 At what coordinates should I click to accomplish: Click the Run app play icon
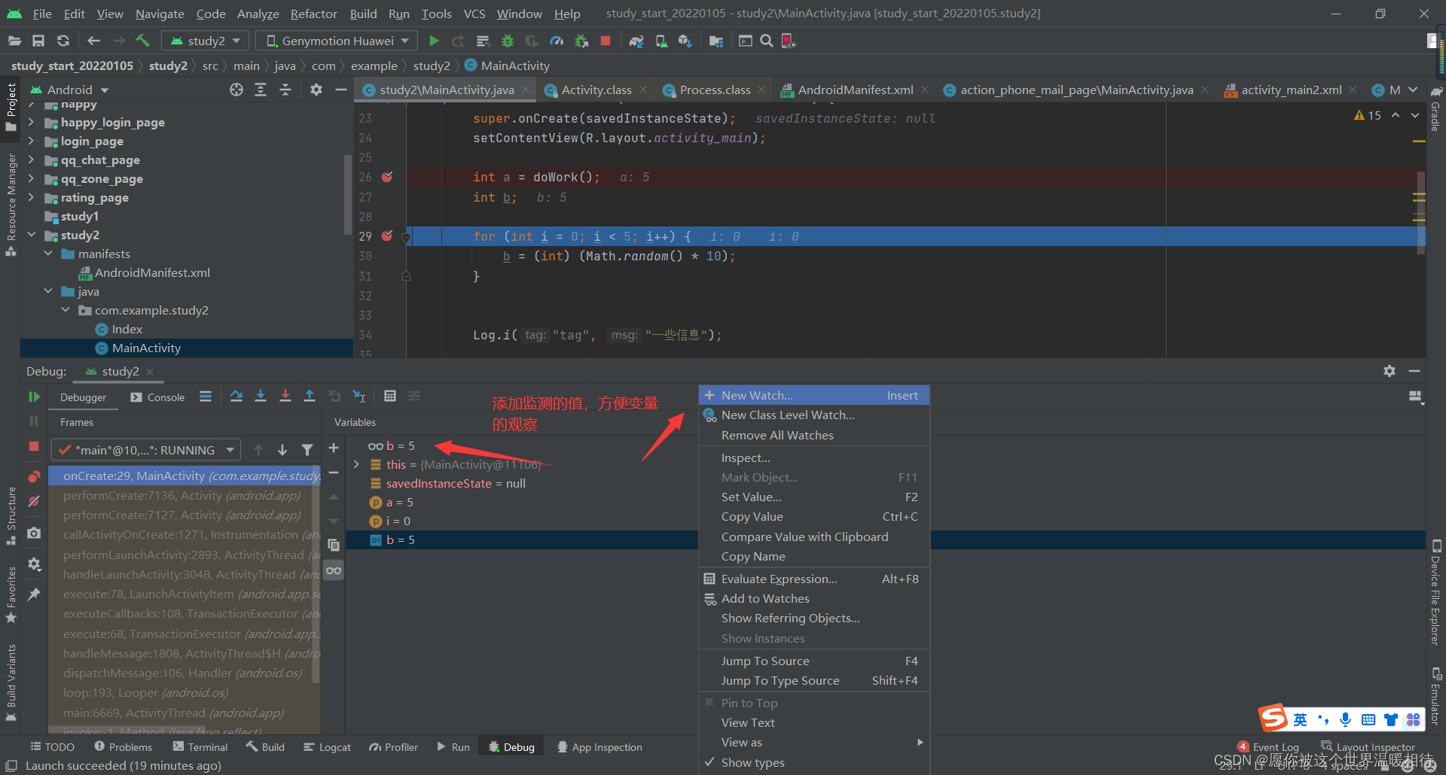click(434, 41)
